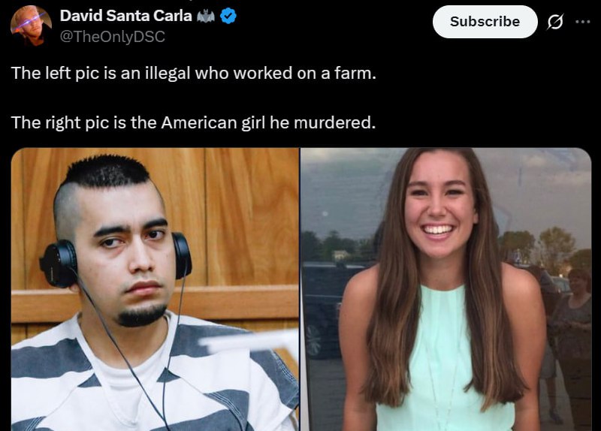Open the David Santa Carla display name link

click(x=125, y=16)
